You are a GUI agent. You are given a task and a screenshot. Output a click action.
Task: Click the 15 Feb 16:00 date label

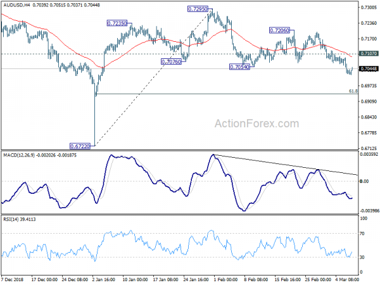pos(288,279)
